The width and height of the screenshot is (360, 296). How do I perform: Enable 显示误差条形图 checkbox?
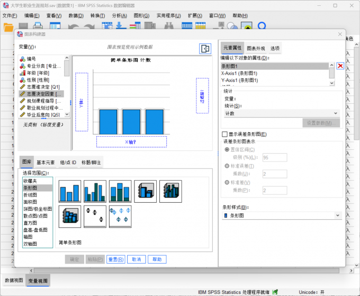225,134
